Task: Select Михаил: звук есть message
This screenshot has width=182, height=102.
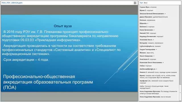Action: click(147, 53)
